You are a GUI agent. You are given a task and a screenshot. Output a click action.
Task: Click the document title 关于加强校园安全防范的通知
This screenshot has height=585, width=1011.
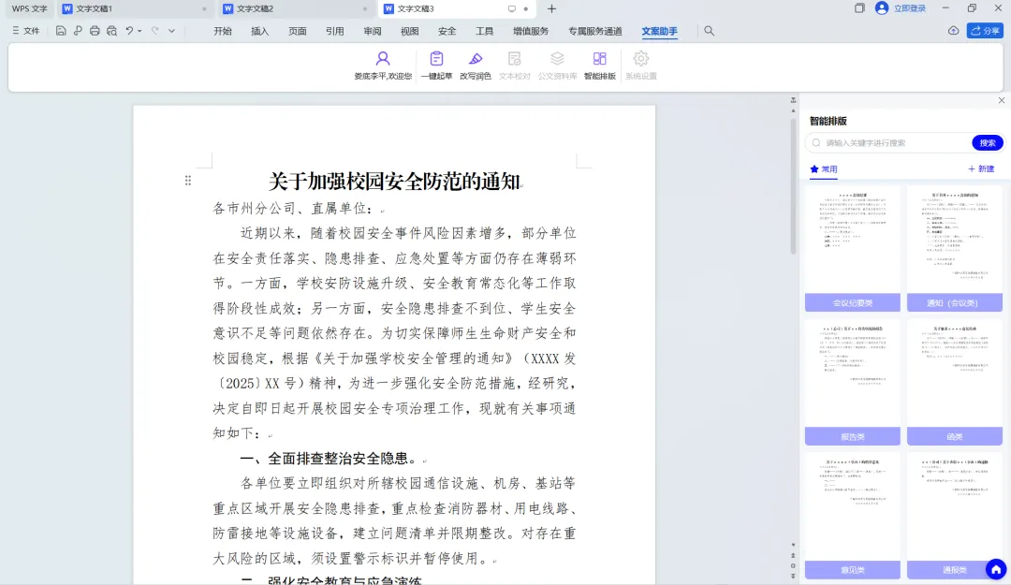394,182
